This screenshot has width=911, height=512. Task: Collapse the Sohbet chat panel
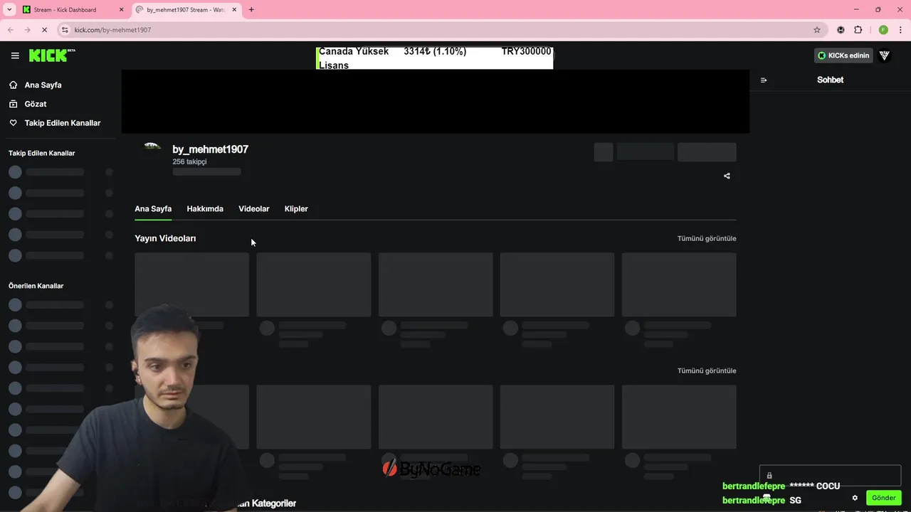(x=764, y=80)
